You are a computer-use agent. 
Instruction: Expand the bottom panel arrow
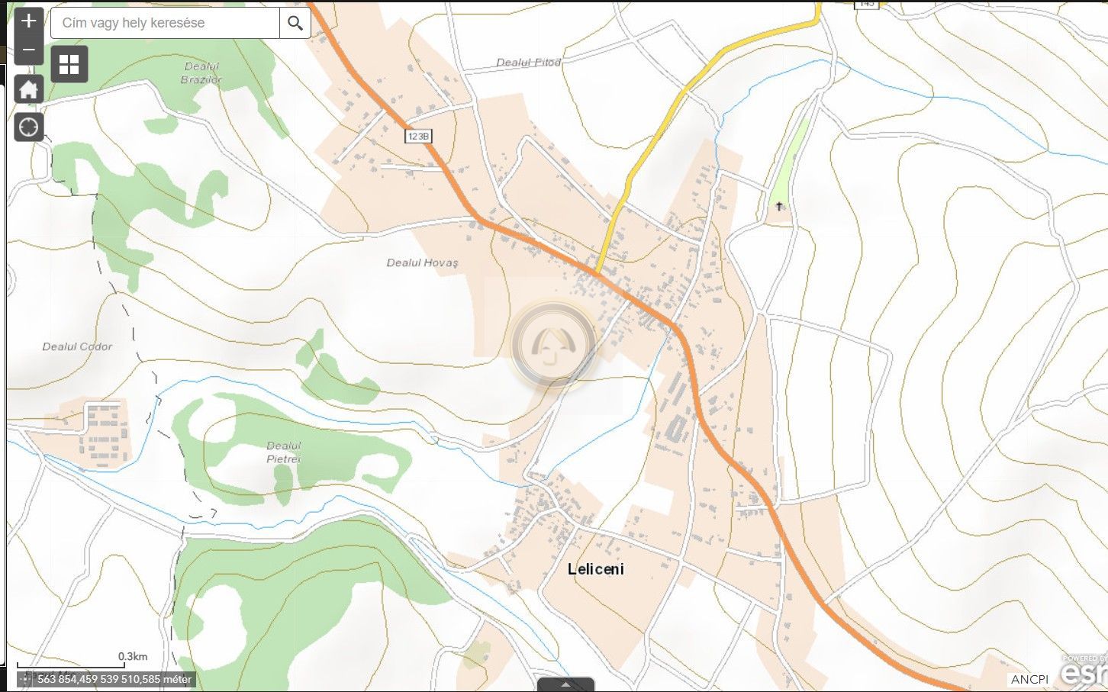click(x=565, y=684)
